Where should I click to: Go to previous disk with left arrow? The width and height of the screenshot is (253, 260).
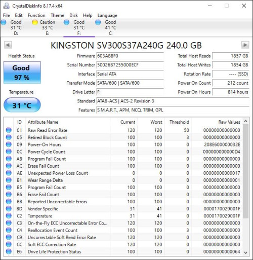(8, 45)
